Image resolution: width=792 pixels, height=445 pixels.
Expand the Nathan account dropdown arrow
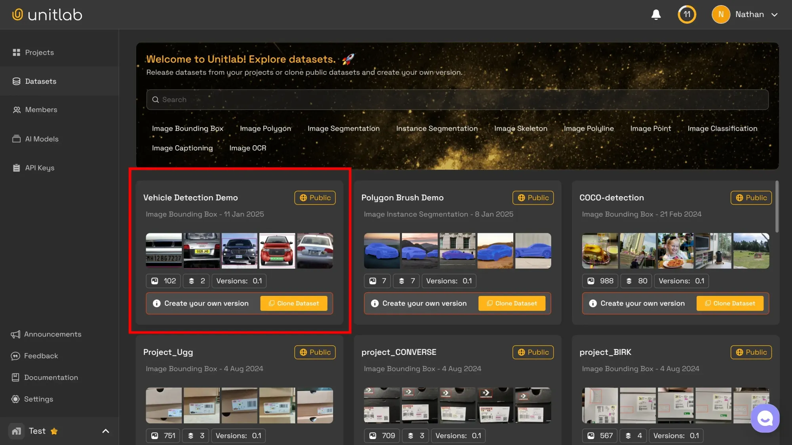coord(775,15)
